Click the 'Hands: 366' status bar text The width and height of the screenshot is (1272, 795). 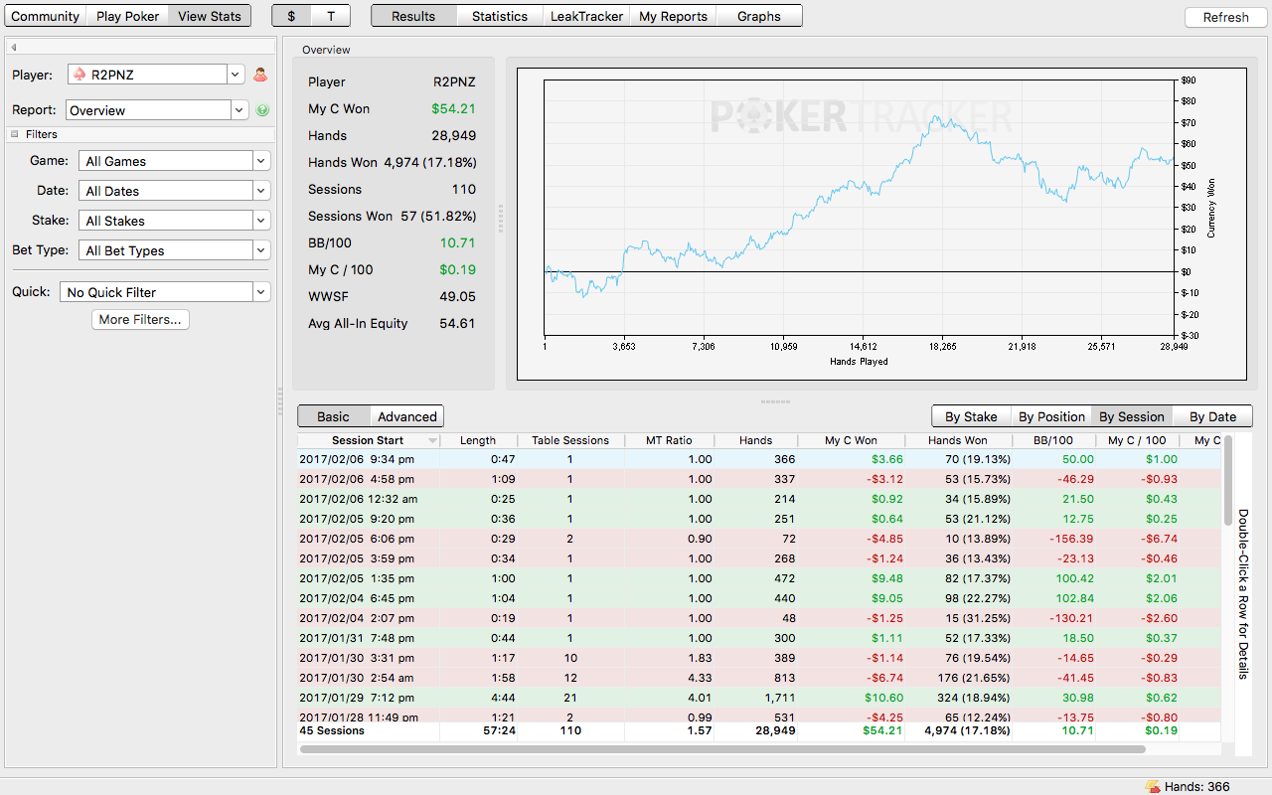(1197, 786)
